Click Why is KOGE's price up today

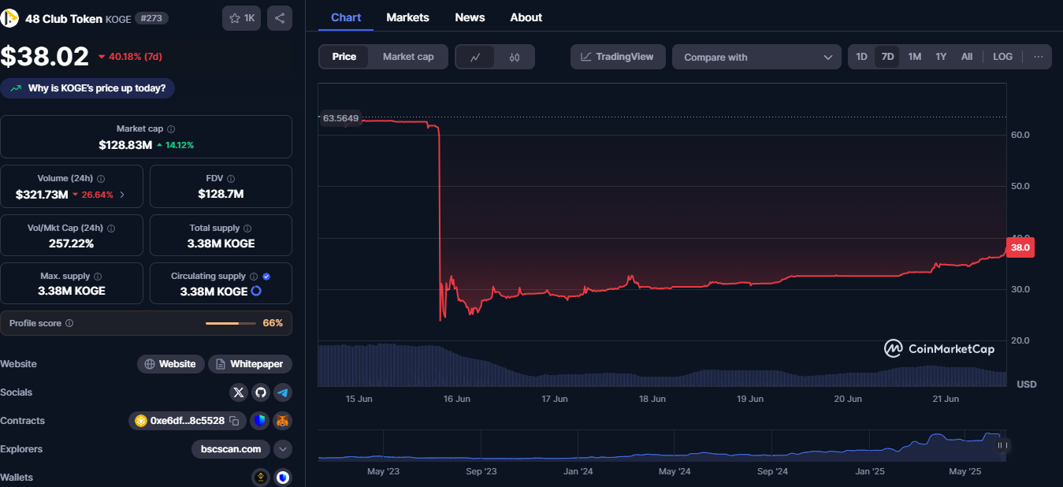(87, 88)
